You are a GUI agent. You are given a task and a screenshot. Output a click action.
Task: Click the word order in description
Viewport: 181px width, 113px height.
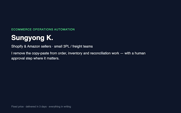tap(63, 53)
